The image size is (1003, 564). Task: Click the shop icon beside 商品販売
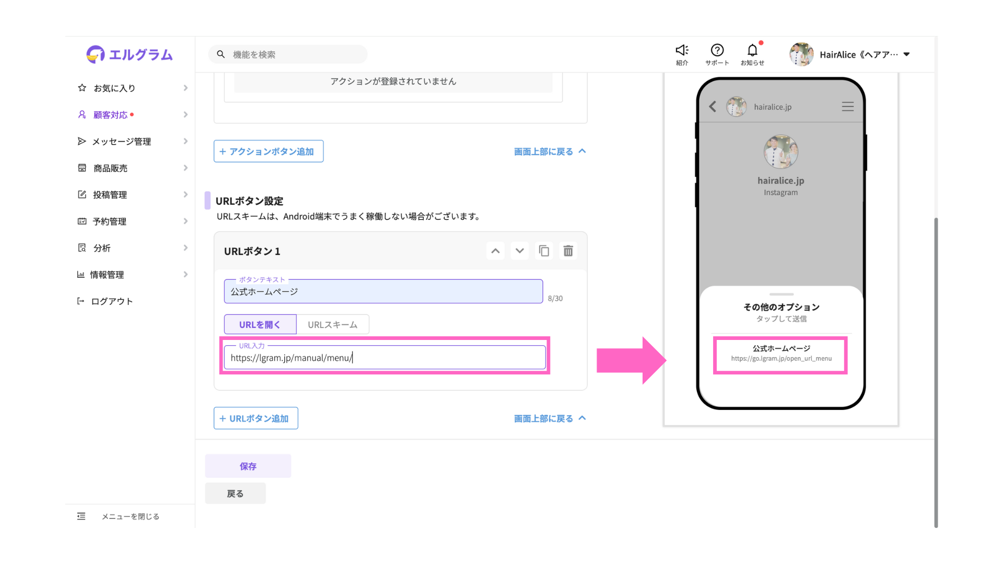coord(82,168)
